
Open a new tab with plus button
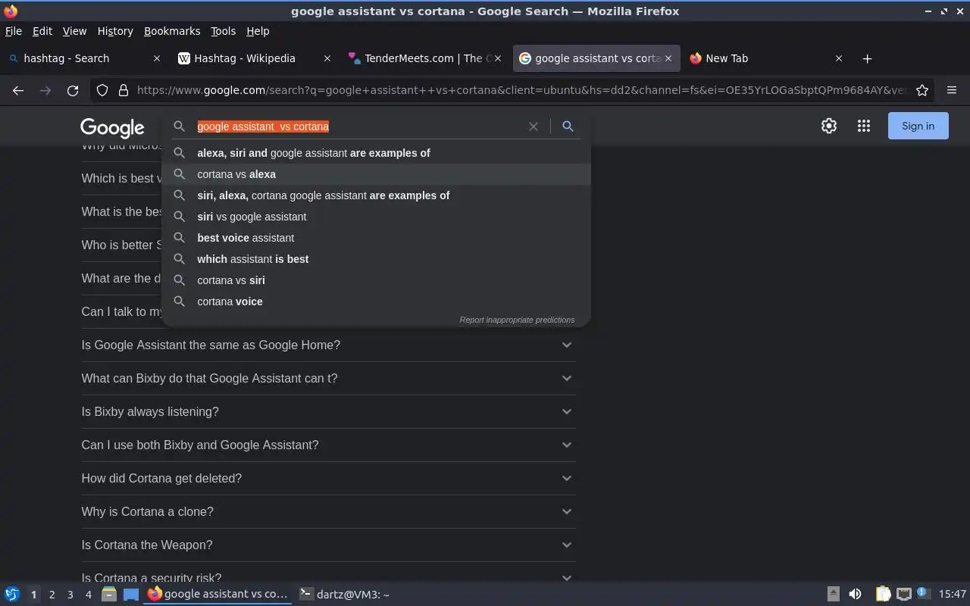point(868,58)
